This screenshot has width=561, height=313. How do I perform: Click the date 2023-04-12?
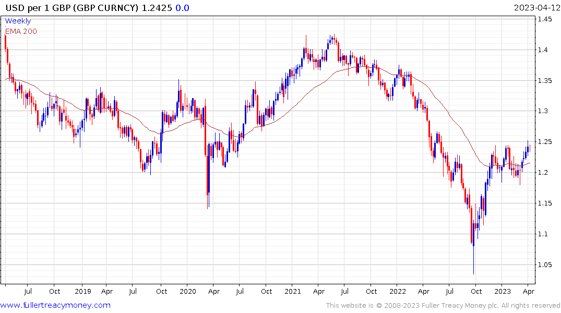[x=537, y=8]
